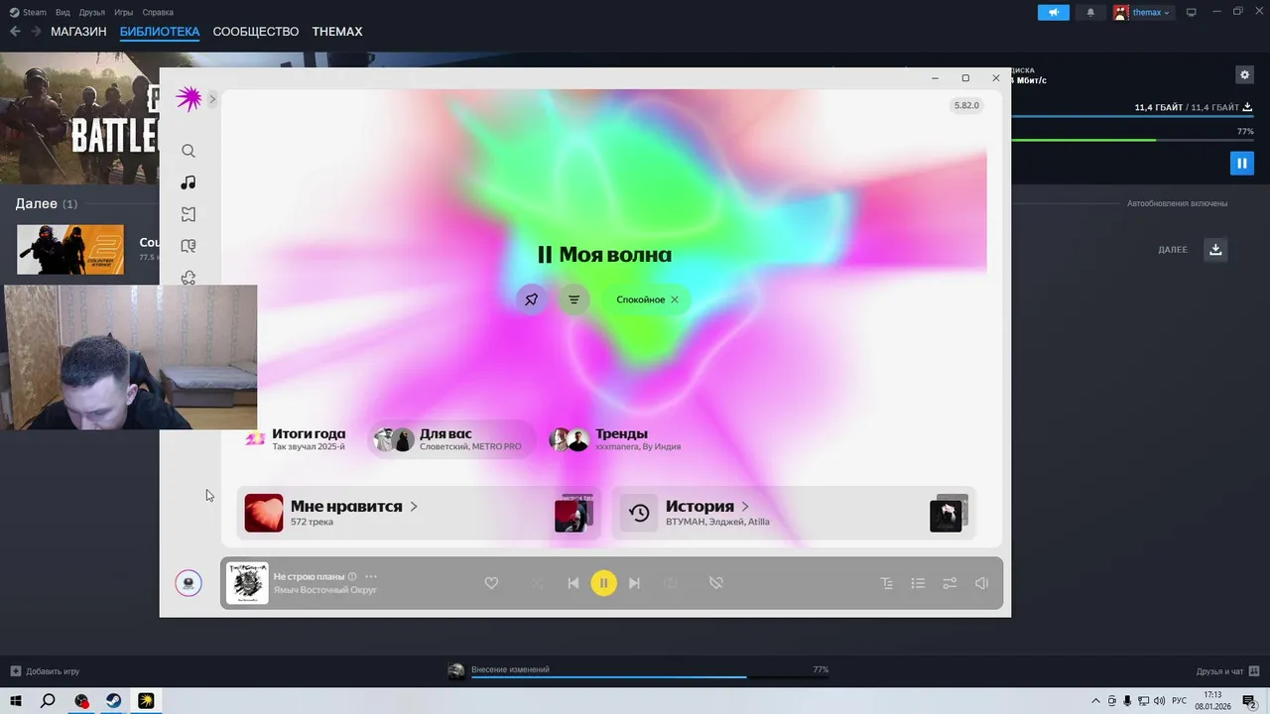1270x714 pixels.
Task: Open the book sidebar section
Action: [189, 246]
